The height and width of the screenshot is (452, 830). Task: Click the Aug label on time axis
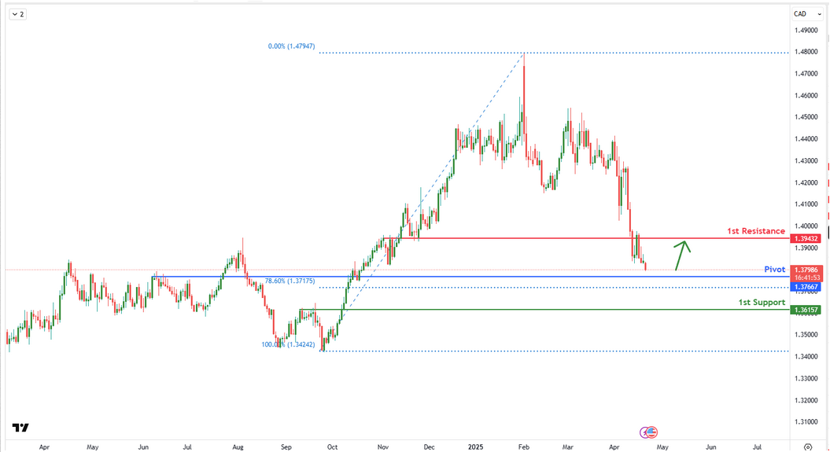tap(238, 447)
